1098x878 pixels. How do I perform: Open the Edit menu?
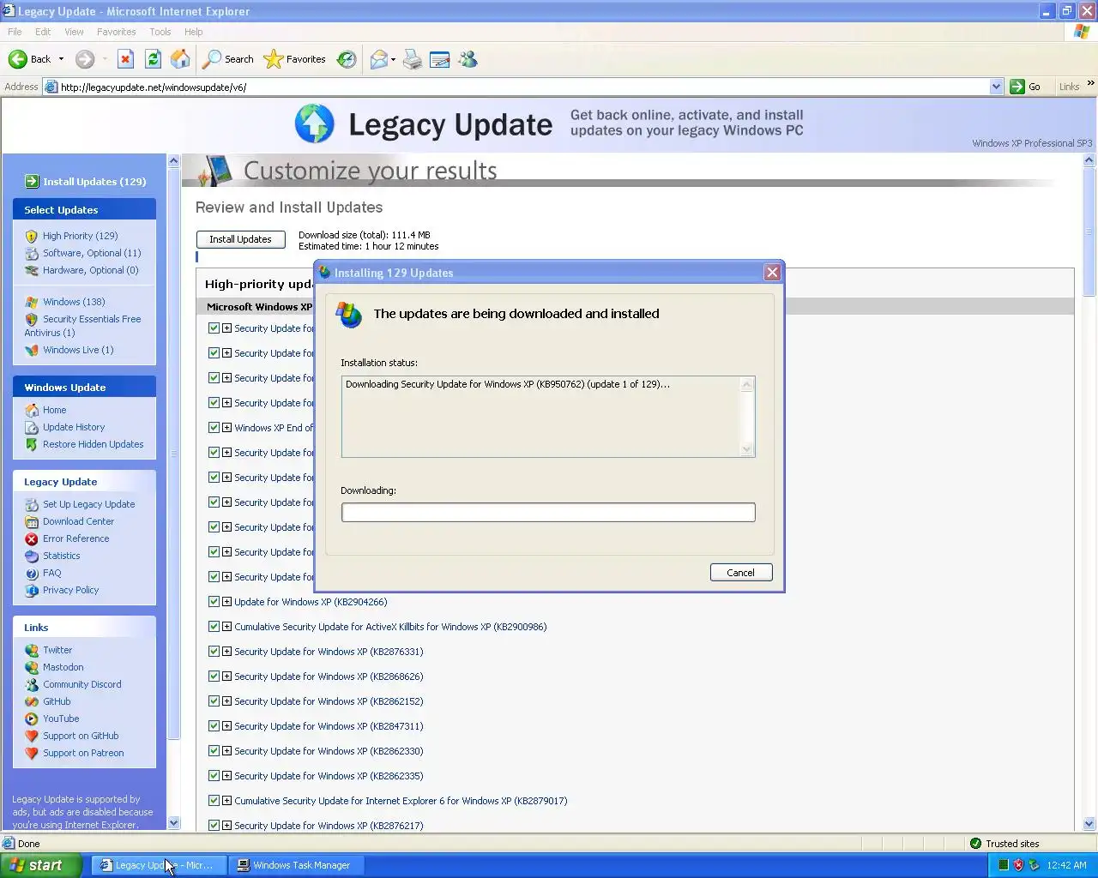43,32
